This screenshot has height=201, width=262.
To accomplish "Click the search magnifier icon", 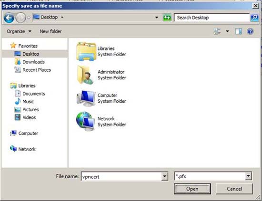I will pos(254,18).
